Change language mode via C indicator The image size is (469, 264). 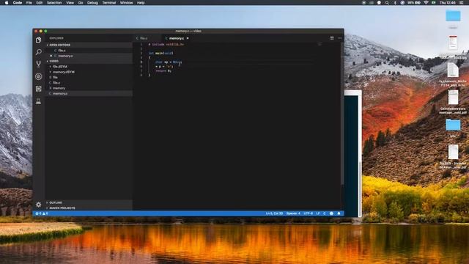coord(325,213)
